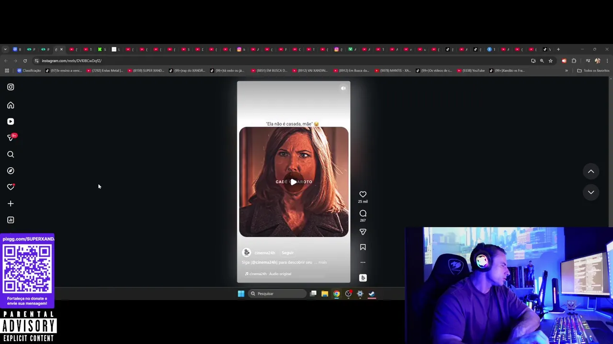Click the taskbar 'Pesquisar' search box

click(277, 294)
